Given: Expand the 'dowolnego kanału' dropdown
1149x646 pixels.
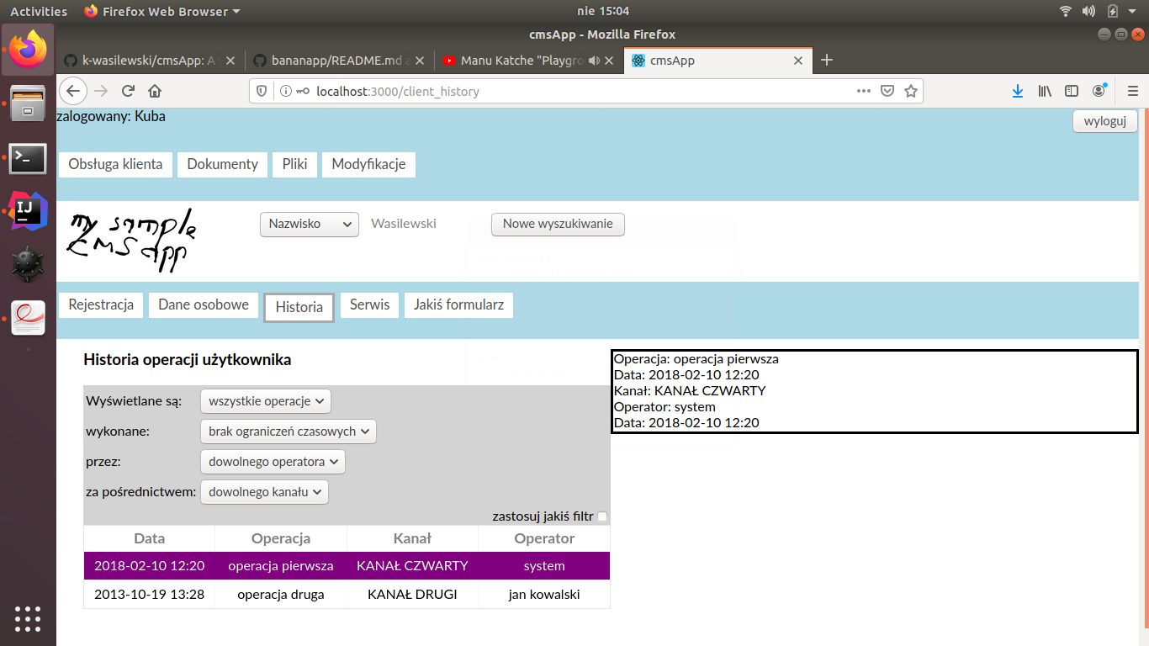Looking at the screenshot, I should (x=264, y=492).
